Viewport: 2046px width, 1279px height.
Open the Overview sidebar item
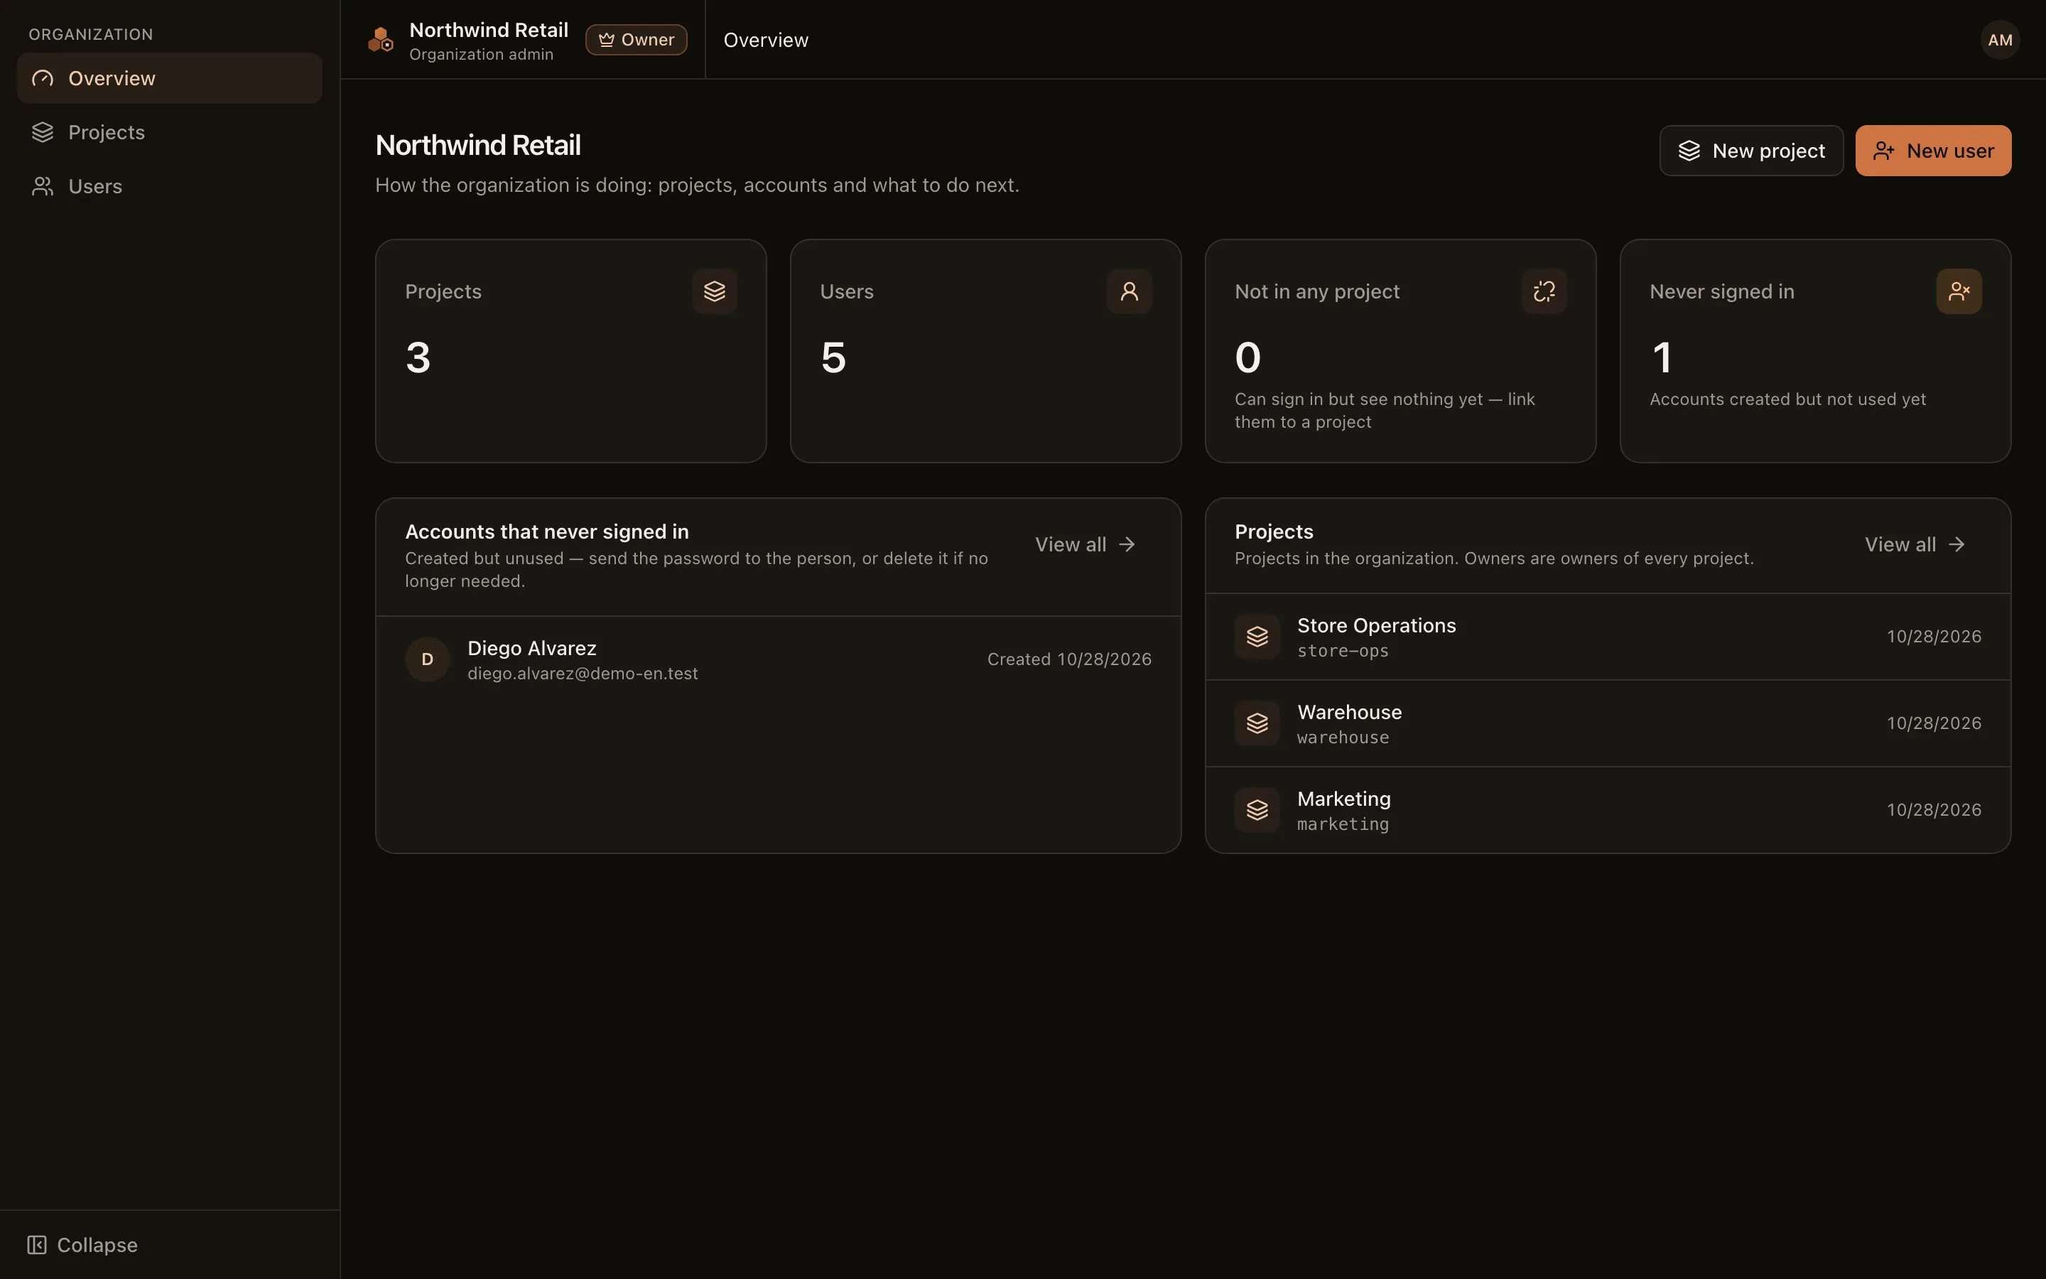(x=169, y=78)
